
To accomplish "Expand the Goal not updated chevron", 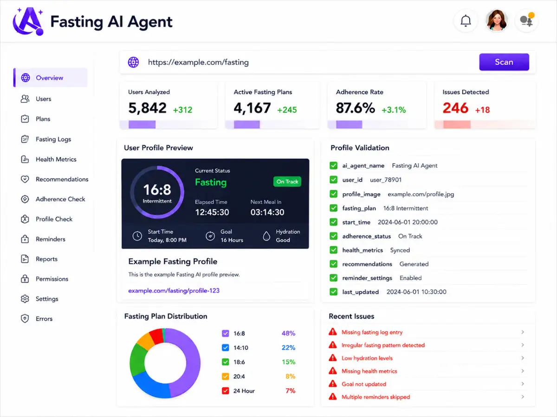I will coord(523,384).
